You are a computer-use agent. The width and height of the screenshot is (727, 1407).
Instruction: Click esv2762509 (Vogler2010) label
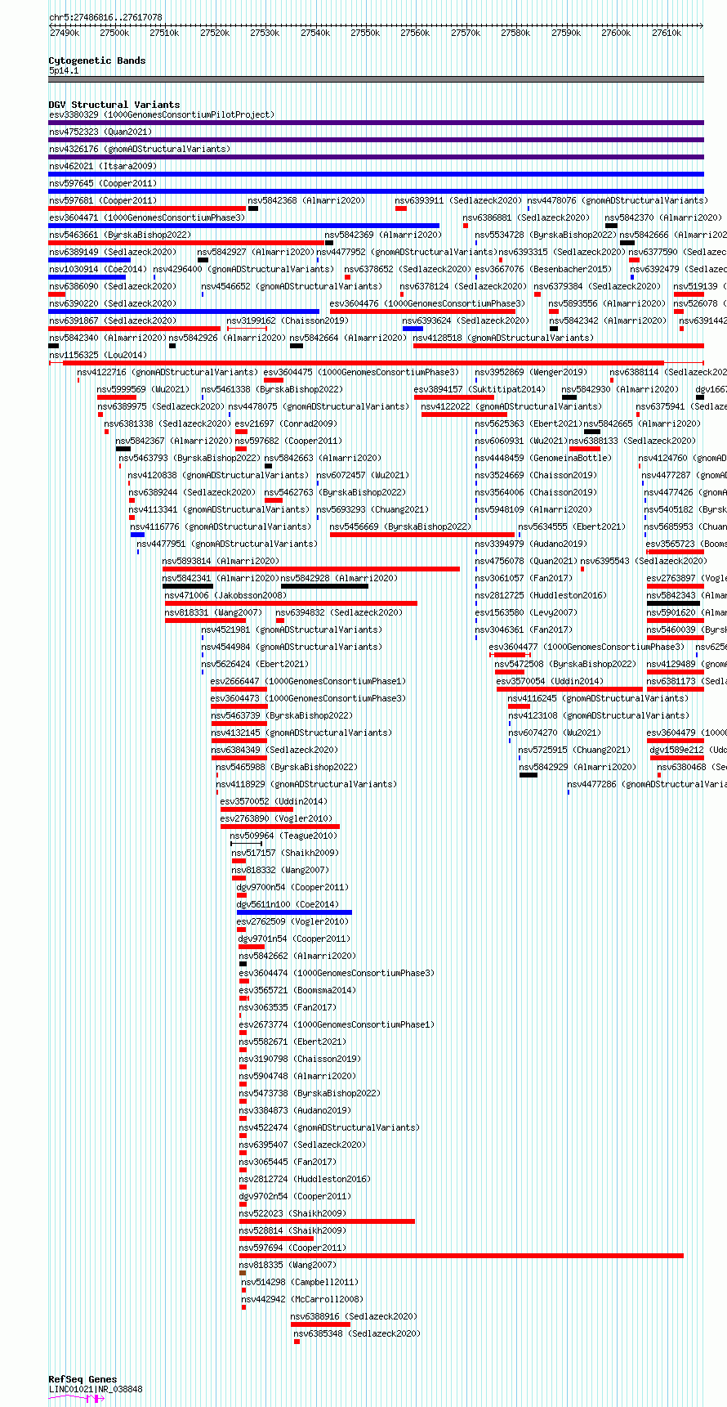coord(293,921)
